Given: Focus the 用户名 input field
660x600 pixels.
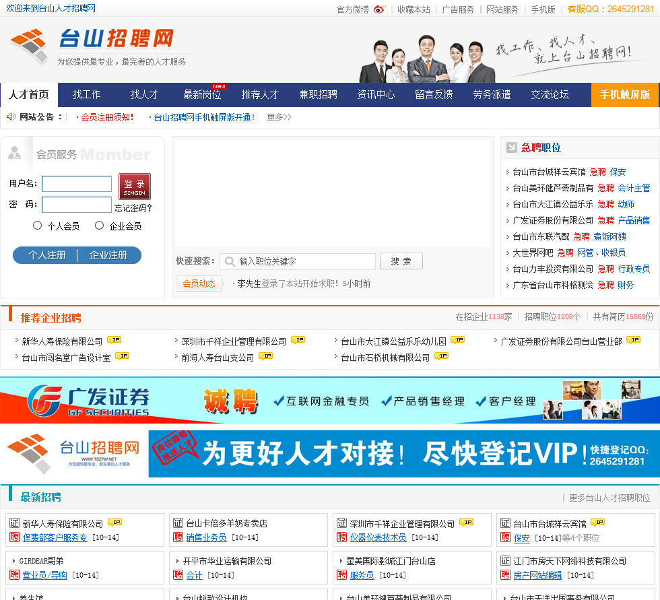Looking at the screenshot, I should [x=77, y=184].
